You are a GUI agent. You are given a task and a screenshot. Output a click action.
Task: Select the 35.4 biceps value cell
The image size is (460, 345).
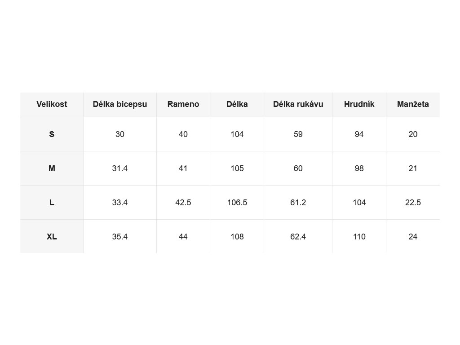(x=119, y=236)
